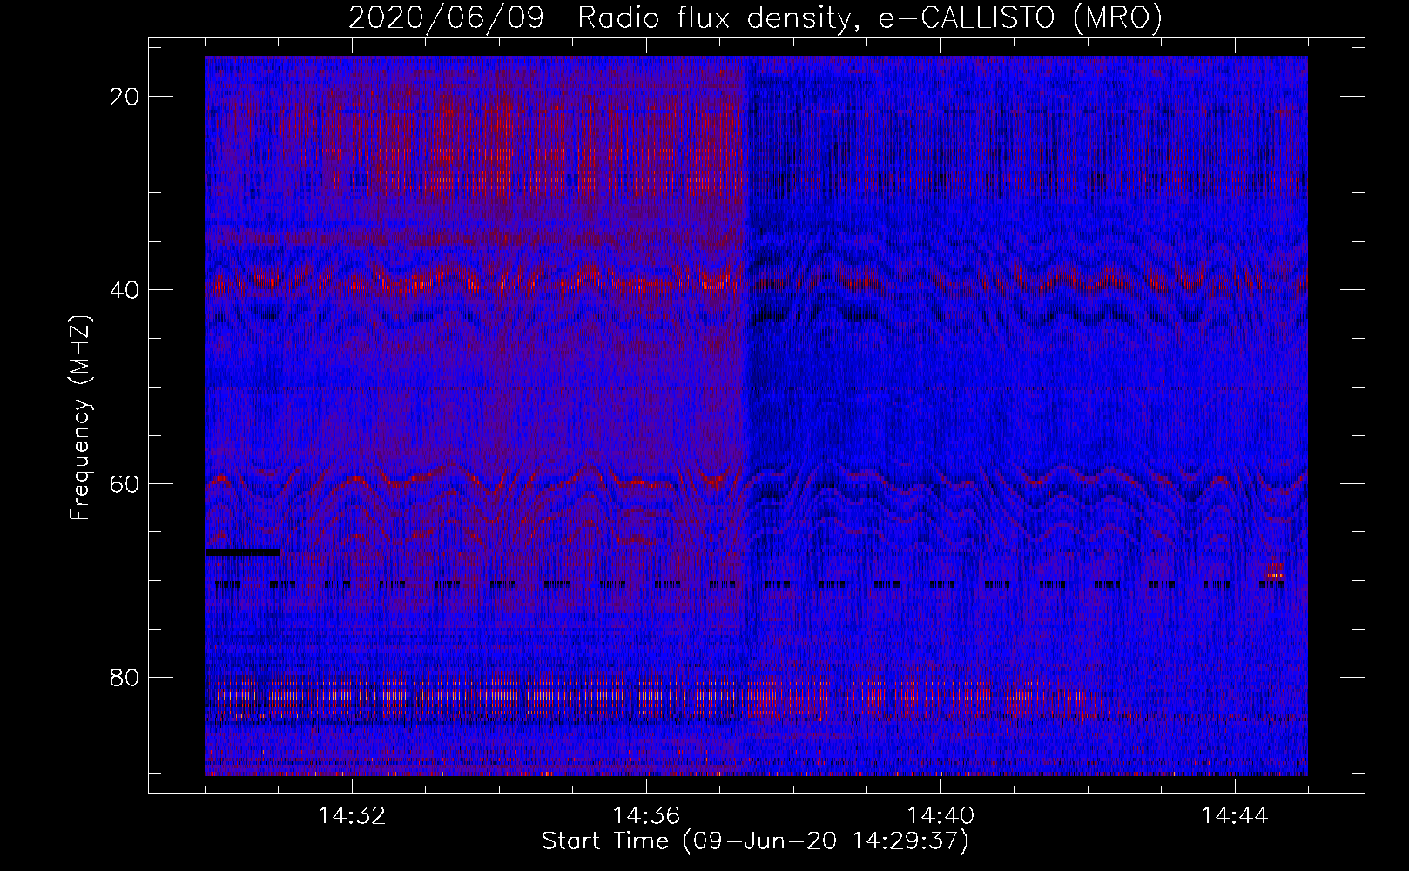This screenshot has height=871, width=1409.
Task: Click the black horizontal data gap bar near 67 MHz
Action: 243,552
